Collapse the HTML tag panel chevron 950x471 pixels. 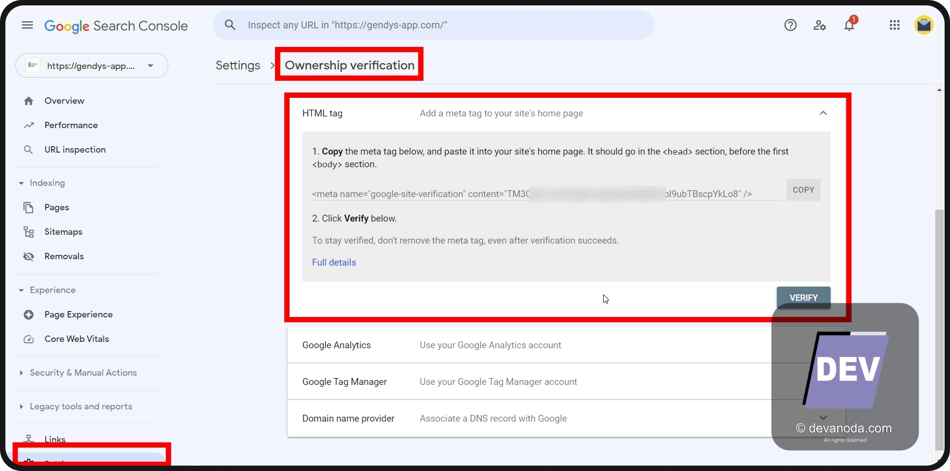[x=823, y=113]
